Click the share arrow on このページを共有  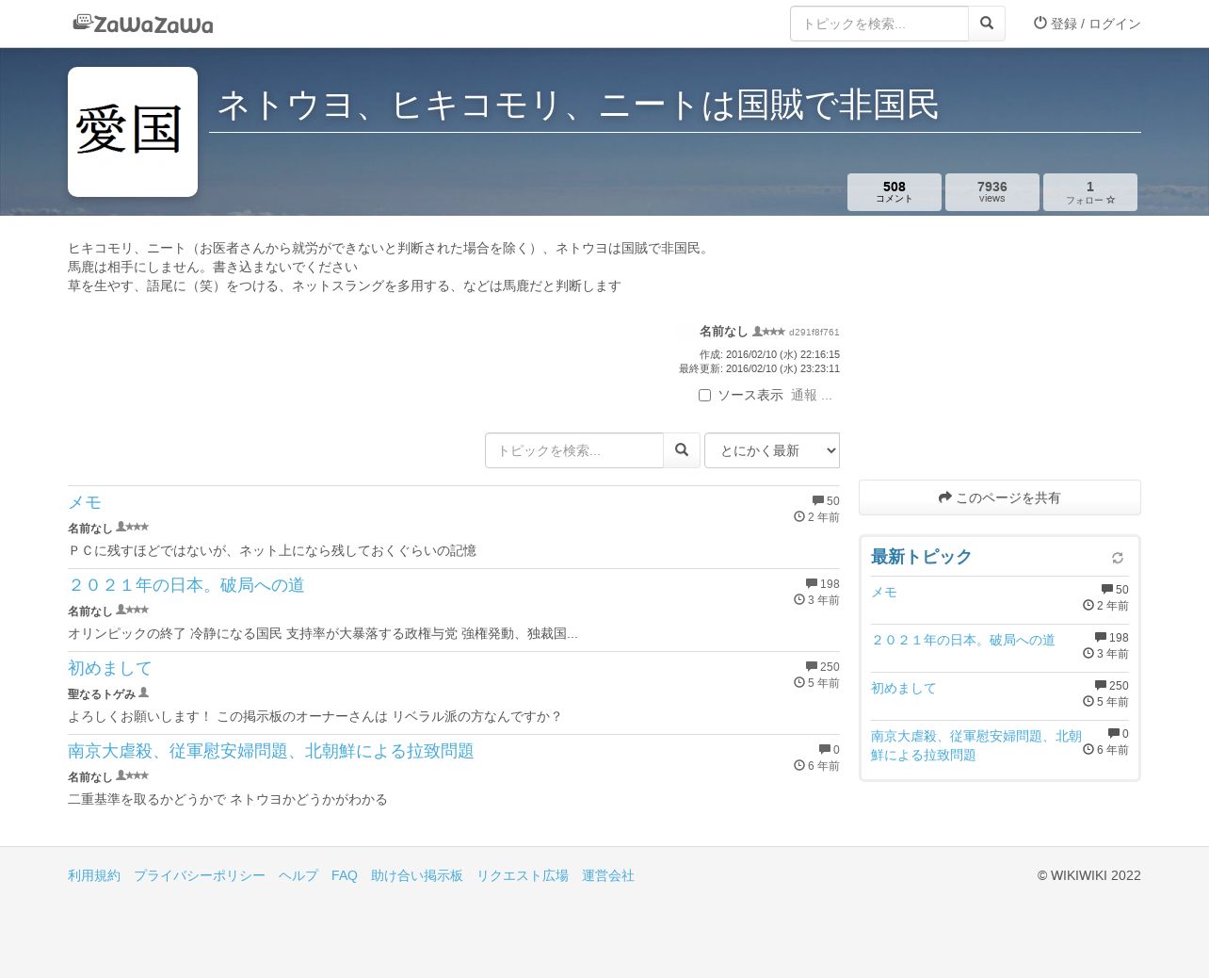tap(944, 497)
